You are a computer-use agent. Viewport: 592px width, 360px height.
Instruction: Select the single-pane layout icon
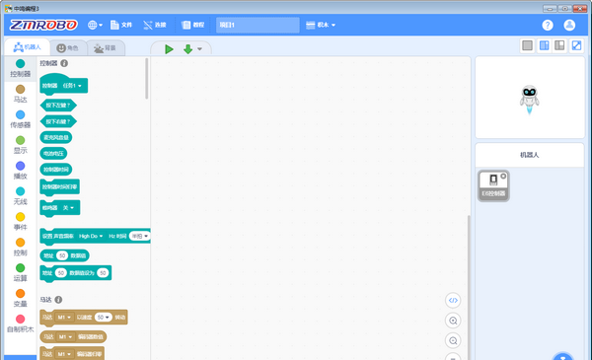coord(528,45)
